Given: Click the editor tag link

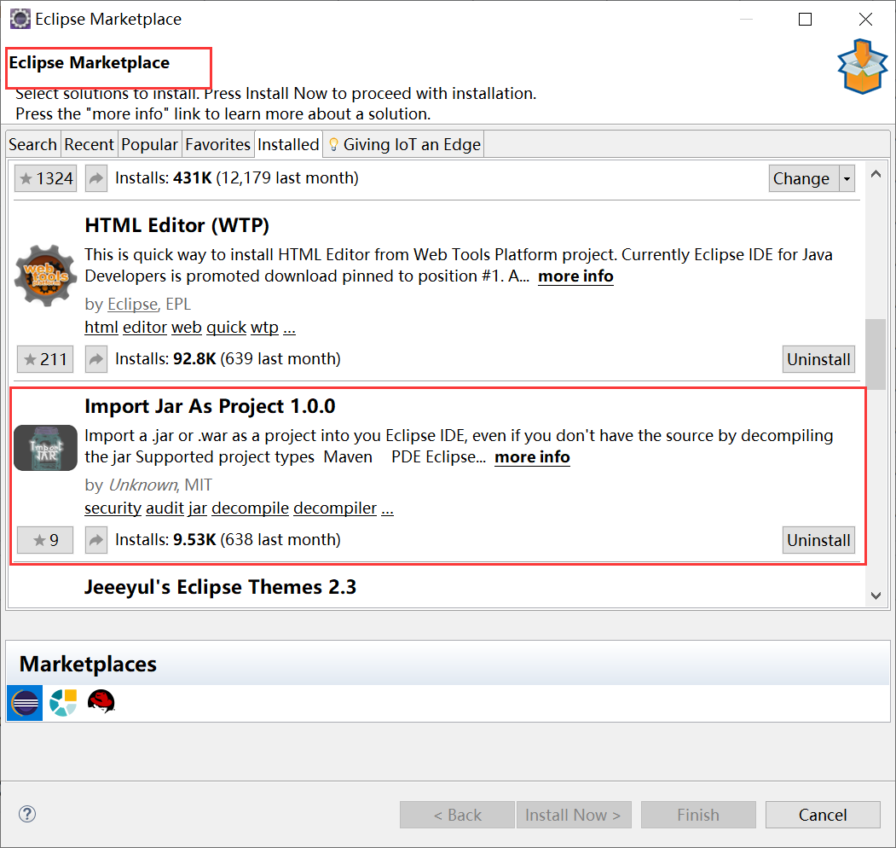Looking at the screenshot, I should [x=145, y=327].
